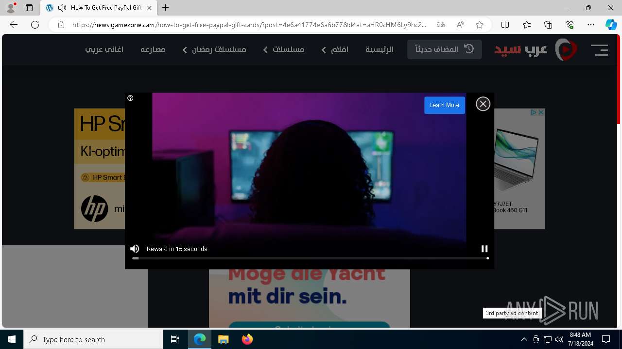Open Task View on taskbar
This screenshot has height=349, width=622.
point(175,339)
